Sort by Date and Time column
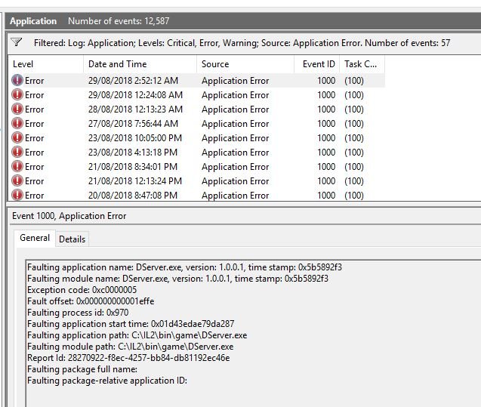This screenshot has width=481, height=407. tap(117, 64)
